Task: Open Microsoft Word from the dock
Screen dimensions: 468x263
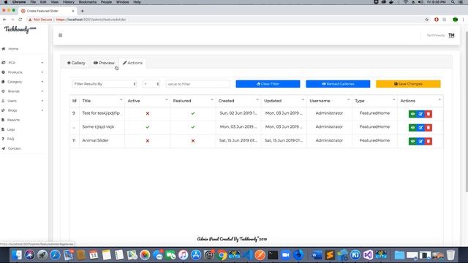Action: (317, 255)
